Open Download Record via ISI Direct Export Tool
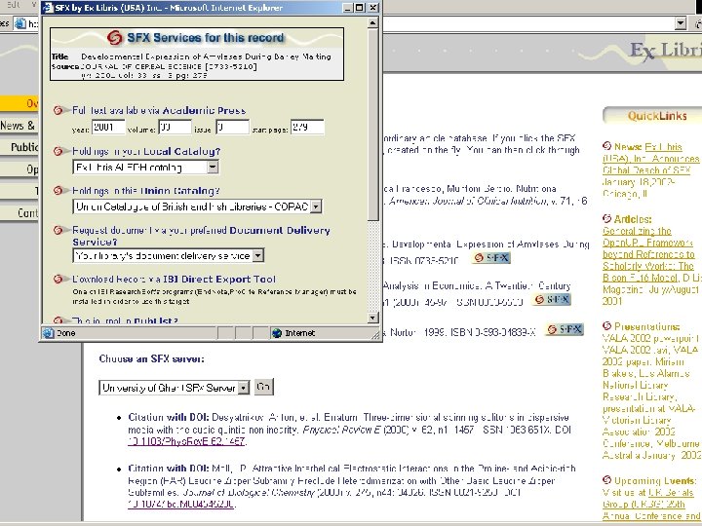 pyautogui.click(x=175, y=280)
